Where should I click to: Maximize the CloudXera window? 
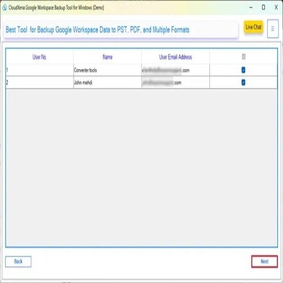pos(263,7)
